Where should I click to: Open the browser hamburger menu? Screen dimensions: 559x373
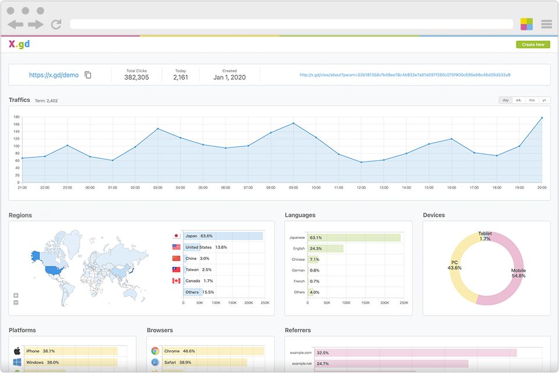click(x=546, y=24)
